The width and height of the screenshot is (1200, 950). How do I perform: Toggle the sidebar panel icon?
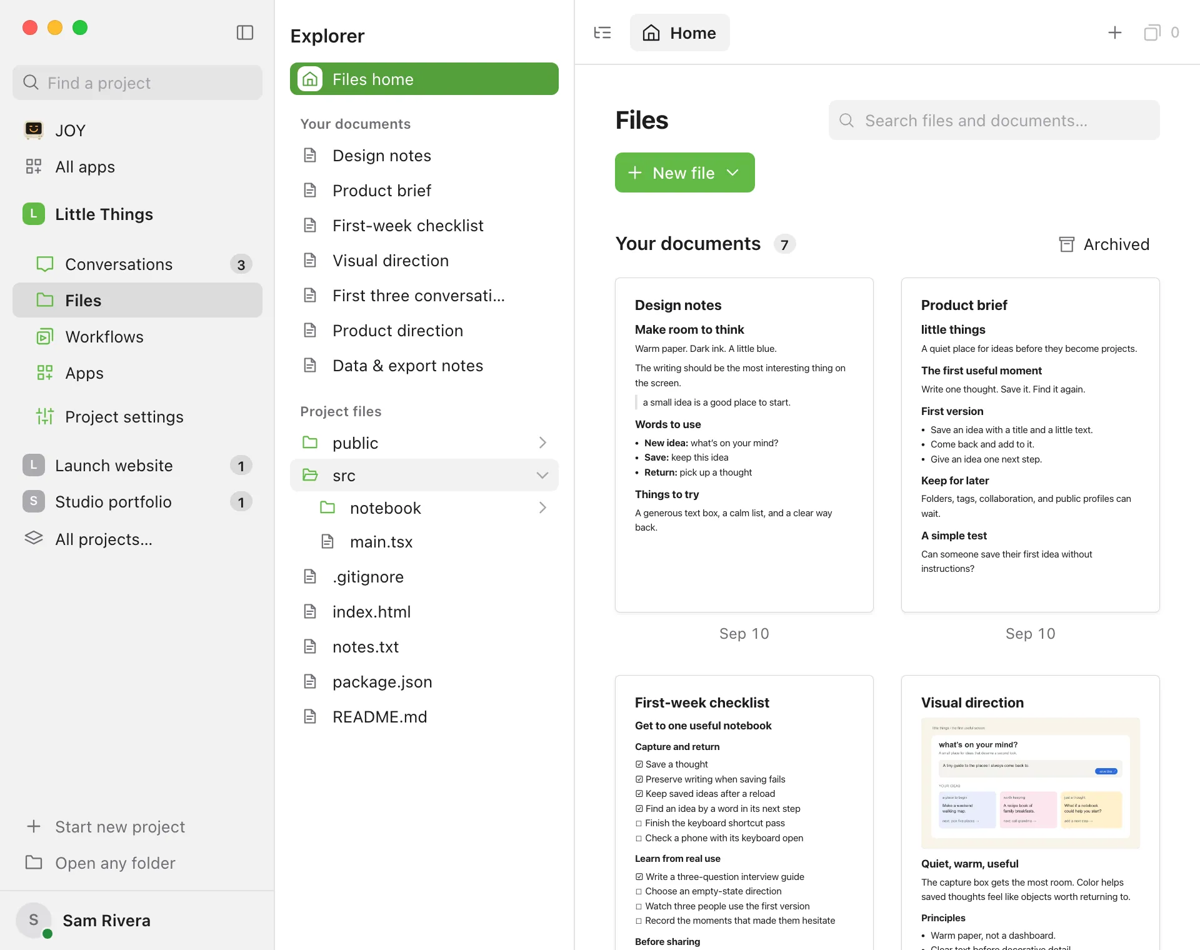[x=245, y=32]
